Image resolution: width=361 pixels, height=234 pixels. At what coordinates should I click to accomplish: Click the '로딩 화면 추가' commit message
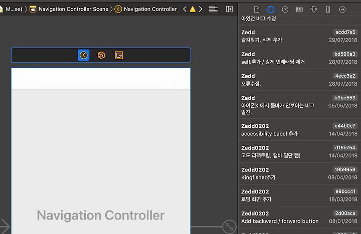pos(256,199)
